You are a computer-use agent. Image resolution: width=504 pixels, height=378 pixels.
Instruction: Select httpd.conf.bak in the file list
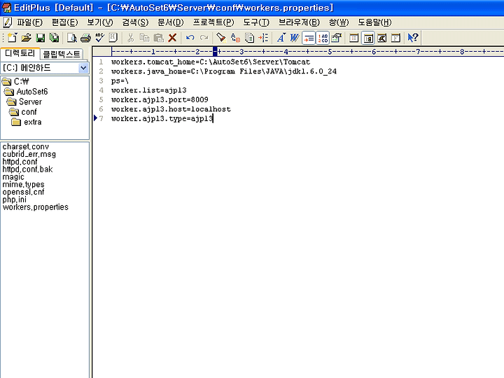point(27,169)
